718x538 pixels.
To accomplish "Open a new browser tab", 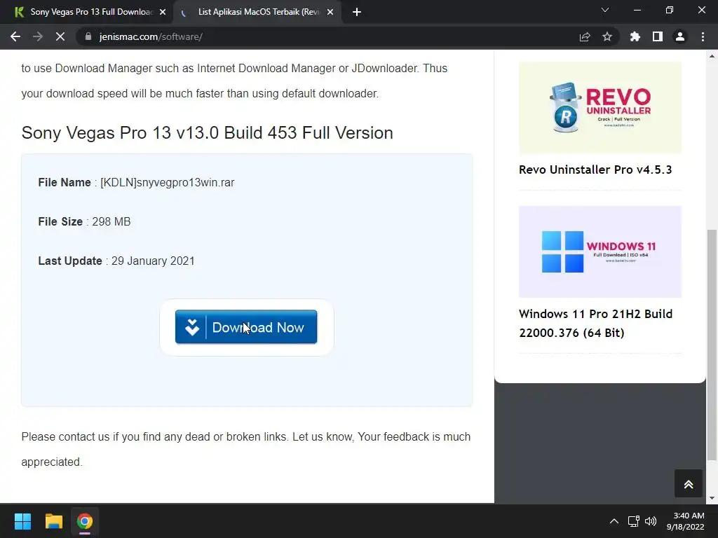I will coord(357,12).
